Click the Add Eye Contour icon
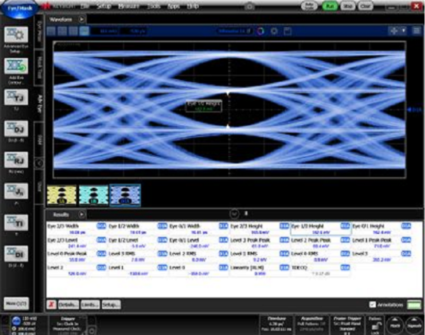Viewport: 425px width, 335px height. (16, 67)
